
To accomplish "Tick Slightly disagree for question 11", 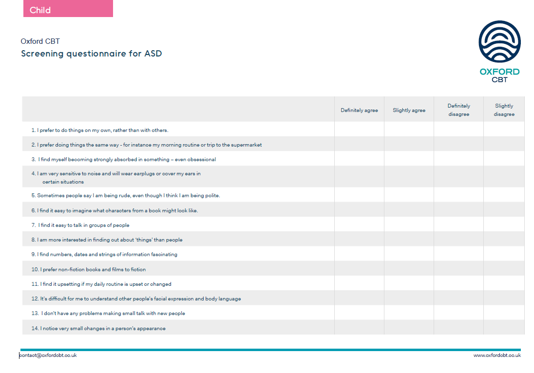I will tap(504, 284).
